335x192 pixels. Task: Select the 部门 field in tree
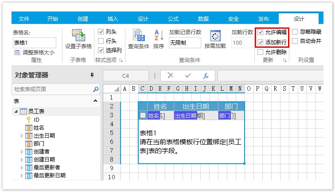(x=39, y=144)
